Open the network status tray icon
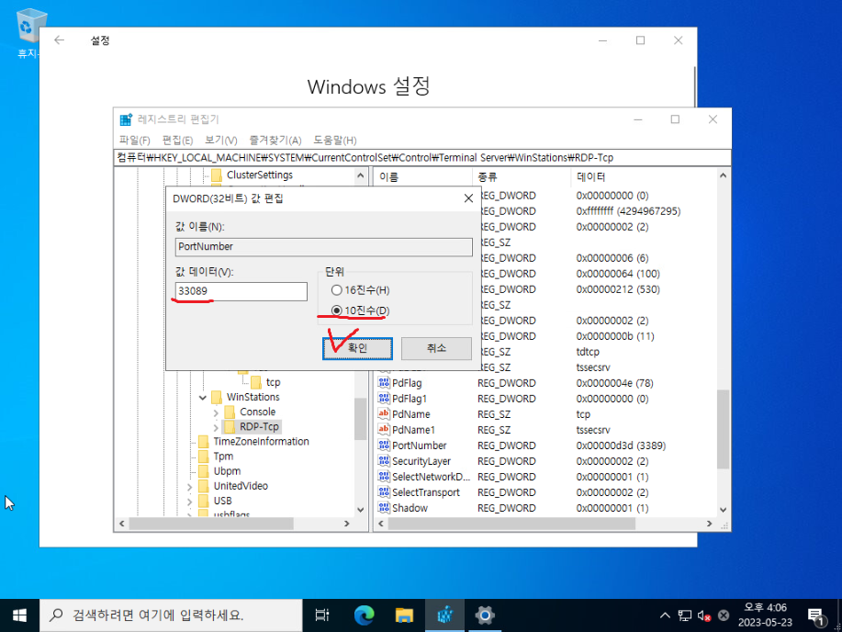Viewport: 842px width, 632px height. point(685,615)
